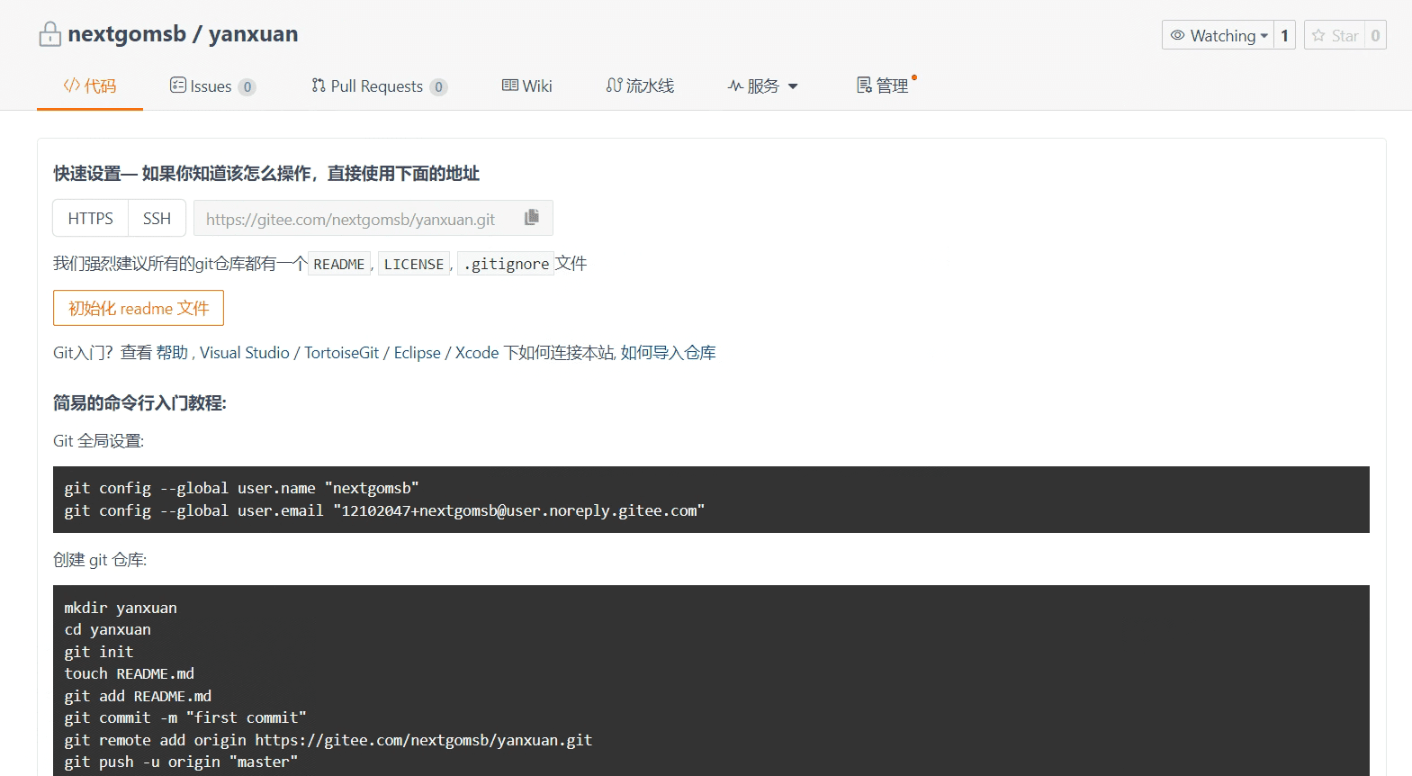This screenshot has height=776, width=1412.
Task: Open the TortoiseGit link
Action: coord(341,353)
